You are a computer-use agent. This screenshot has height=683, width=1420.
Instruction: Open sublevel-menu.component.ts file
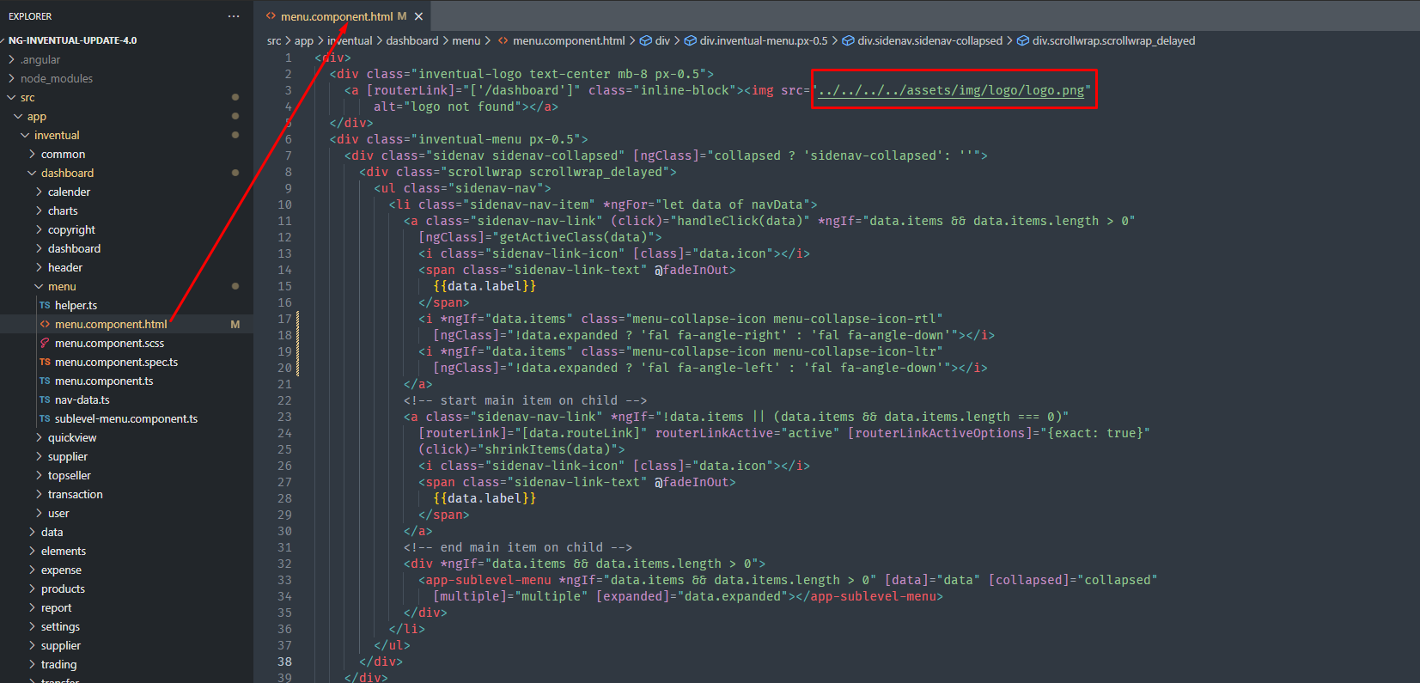click(x=126, y=418)
